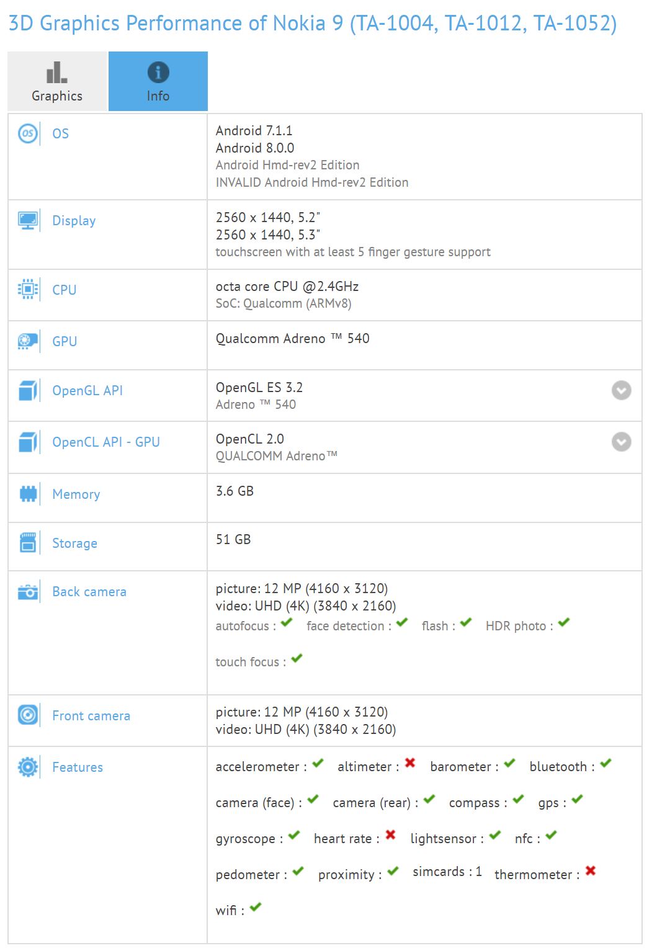Click the Qualcomm Adreno 540 GPU text
This screenshot has height=948, width=652.
(292, 338)
